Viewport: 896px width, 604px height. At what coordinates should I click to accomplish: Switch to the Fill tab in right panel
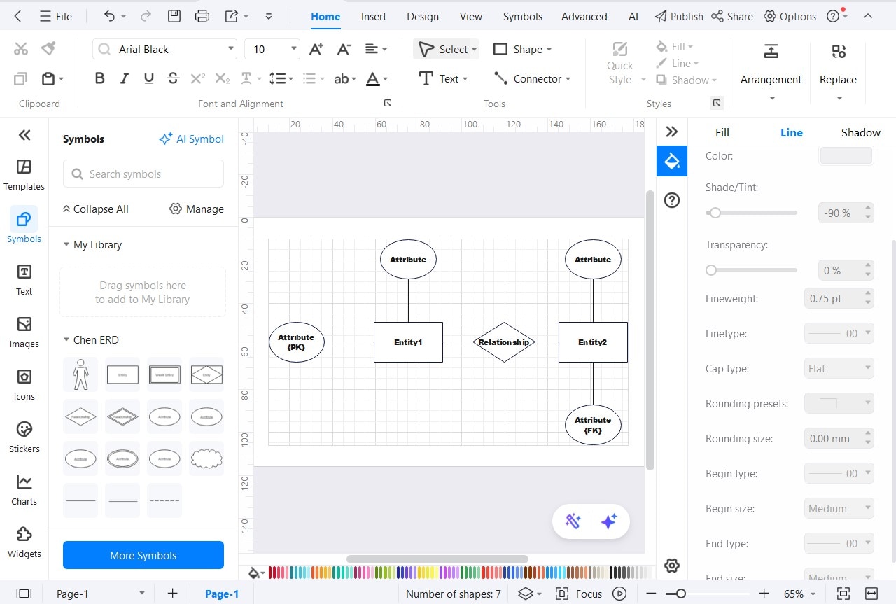722,132
